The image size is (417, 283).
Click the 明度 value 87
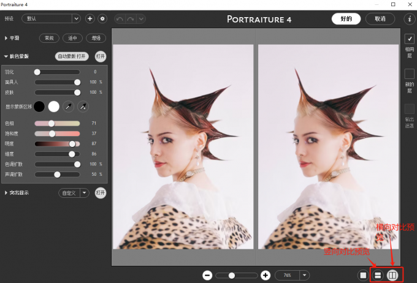click(94, 143)
